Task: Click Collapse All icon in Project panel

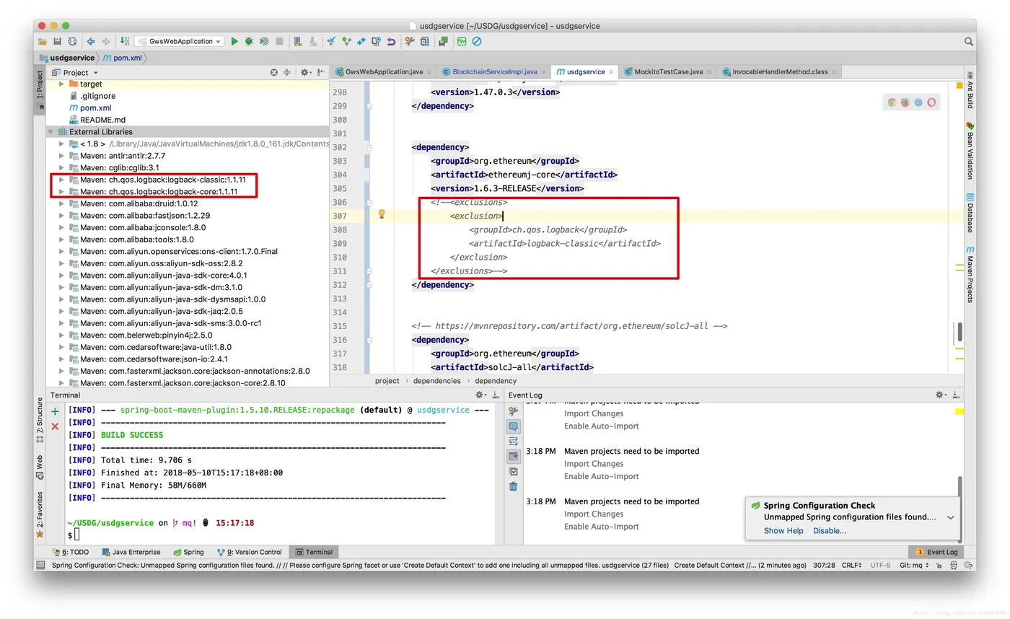Action: [287, 72]
